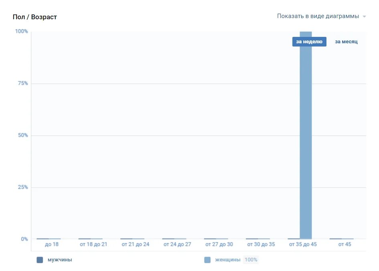Toggle the 'мужчины' legend color square
379x271 pixels.
[x=40, y=260]
